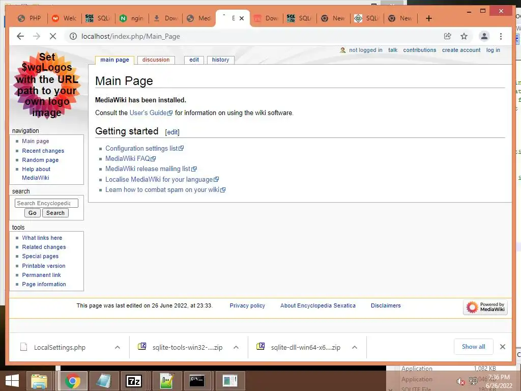
Task: Open LocalSettings.php downloaded file
Action: 60,347
